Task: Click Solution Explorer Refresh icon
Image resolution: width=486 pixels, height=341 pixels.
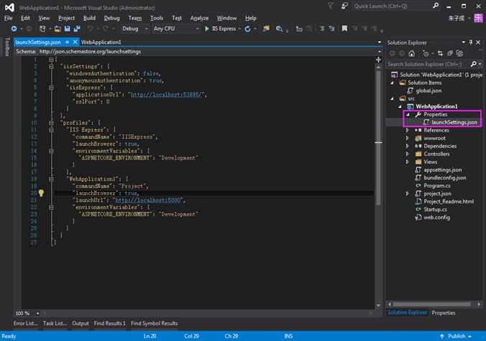Action: click(450, 53)
